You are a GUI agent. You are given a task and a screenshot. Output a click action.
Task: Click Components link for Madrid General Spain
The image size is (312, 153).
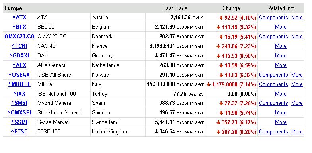click(273, 103)
